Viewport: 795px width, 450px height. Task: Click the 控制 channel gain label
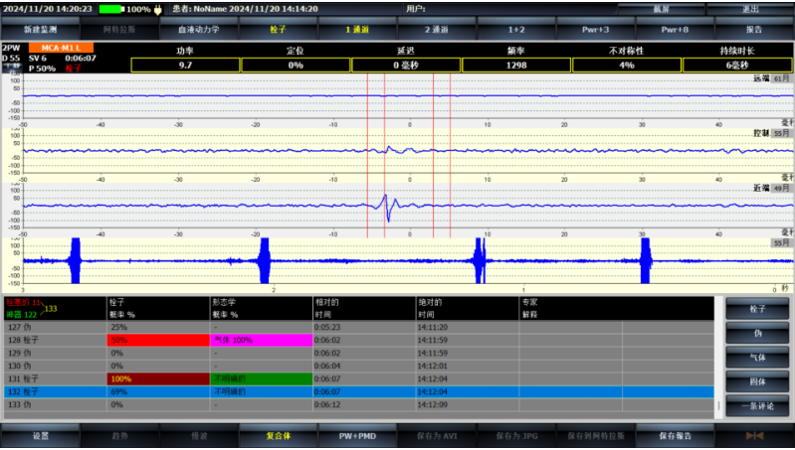781,133
